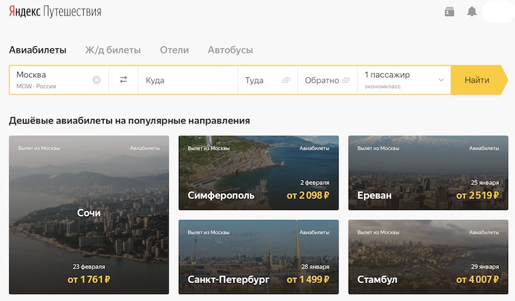Open the Yandex Travel logo link

[55, 12]
